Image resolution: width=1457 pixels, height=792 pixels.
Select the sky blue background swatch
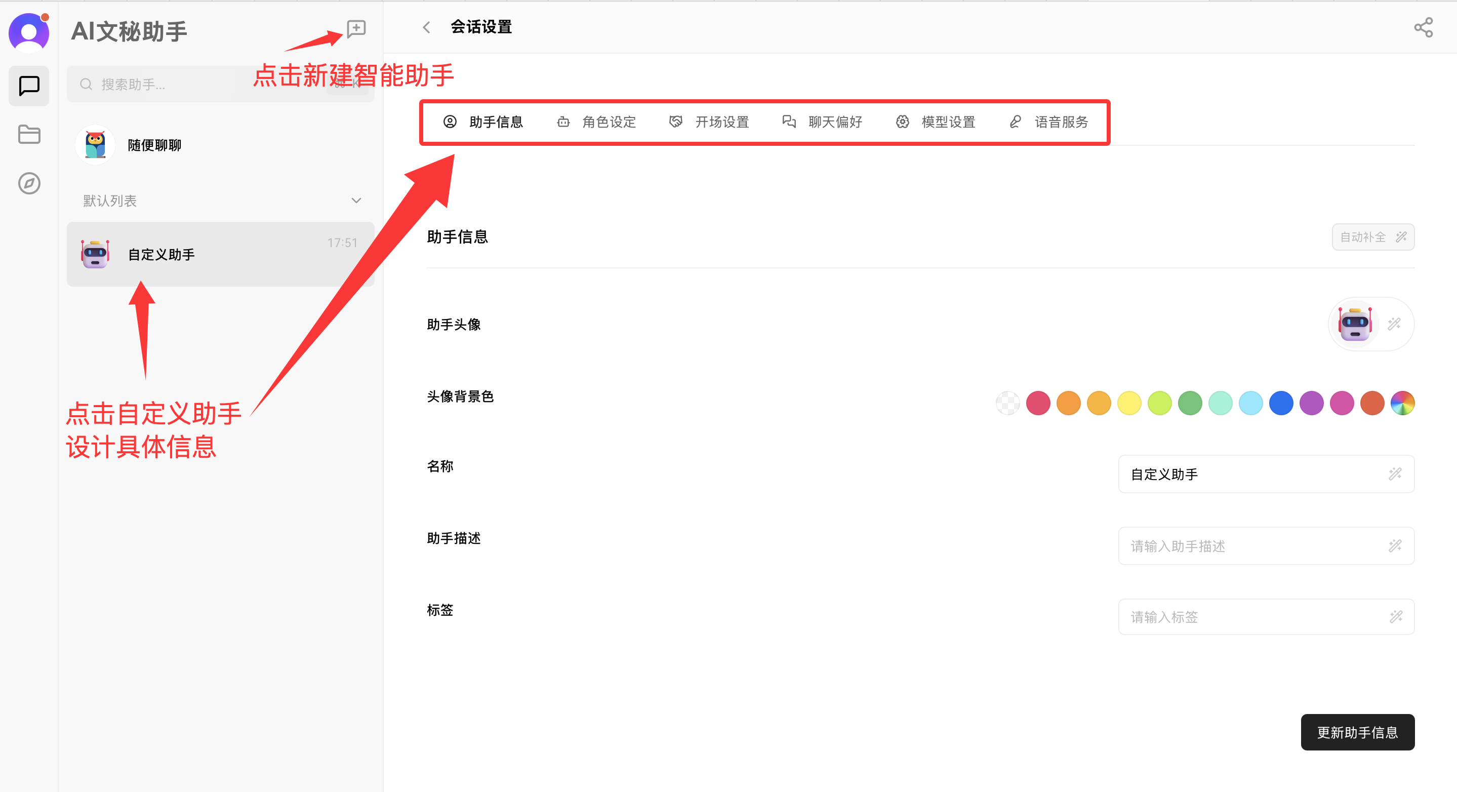[1250, 404]
